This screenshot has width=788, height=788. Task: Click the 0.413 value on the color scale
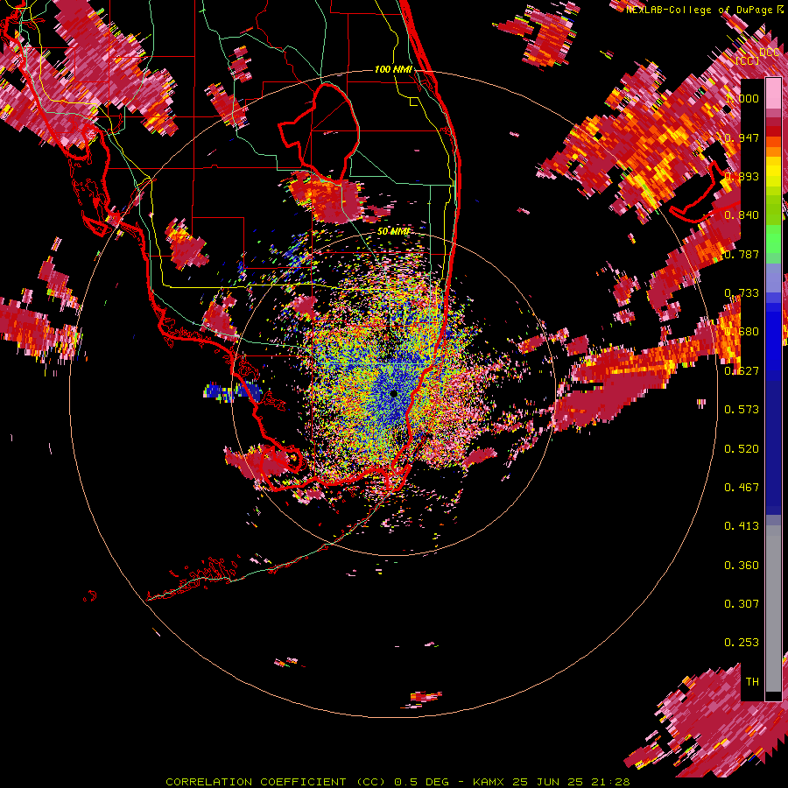742,526
